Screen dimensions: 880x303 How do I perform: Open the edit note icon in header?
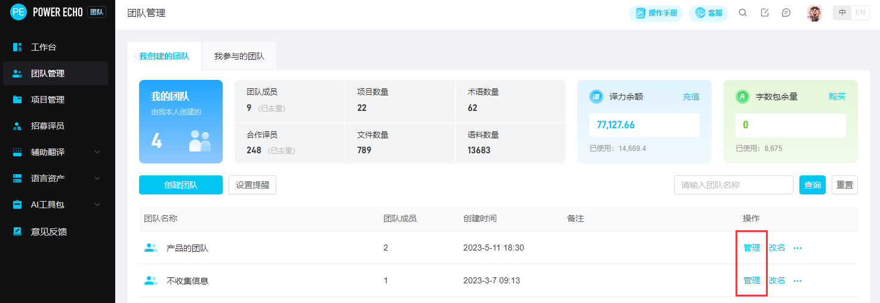(765, 13)
